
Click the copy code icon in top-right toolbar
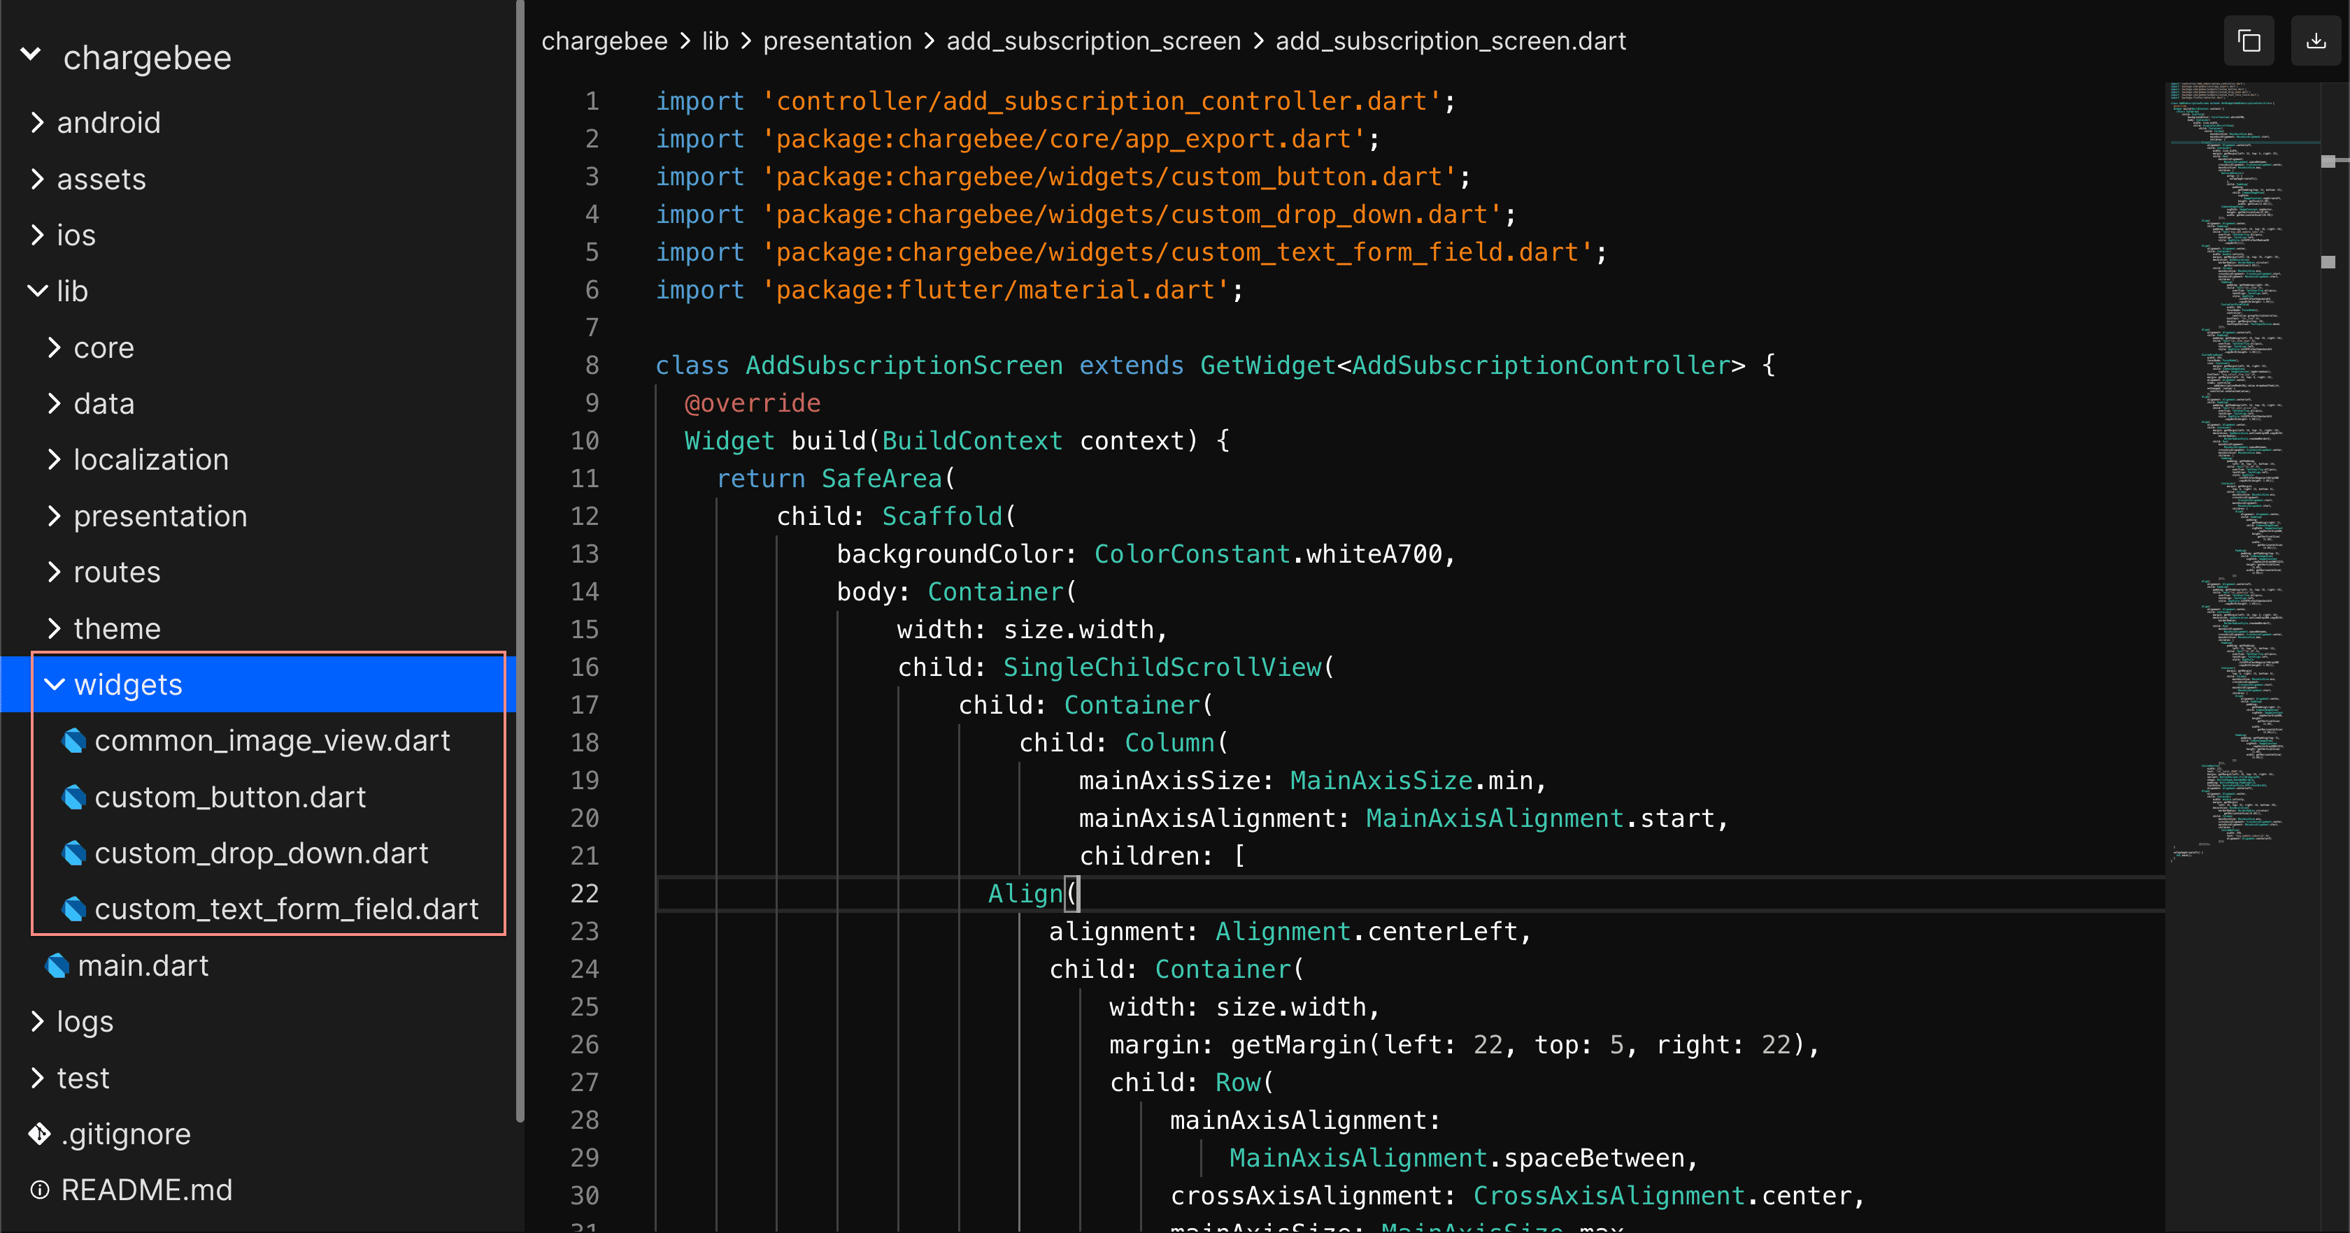[x=2249, y=40]
